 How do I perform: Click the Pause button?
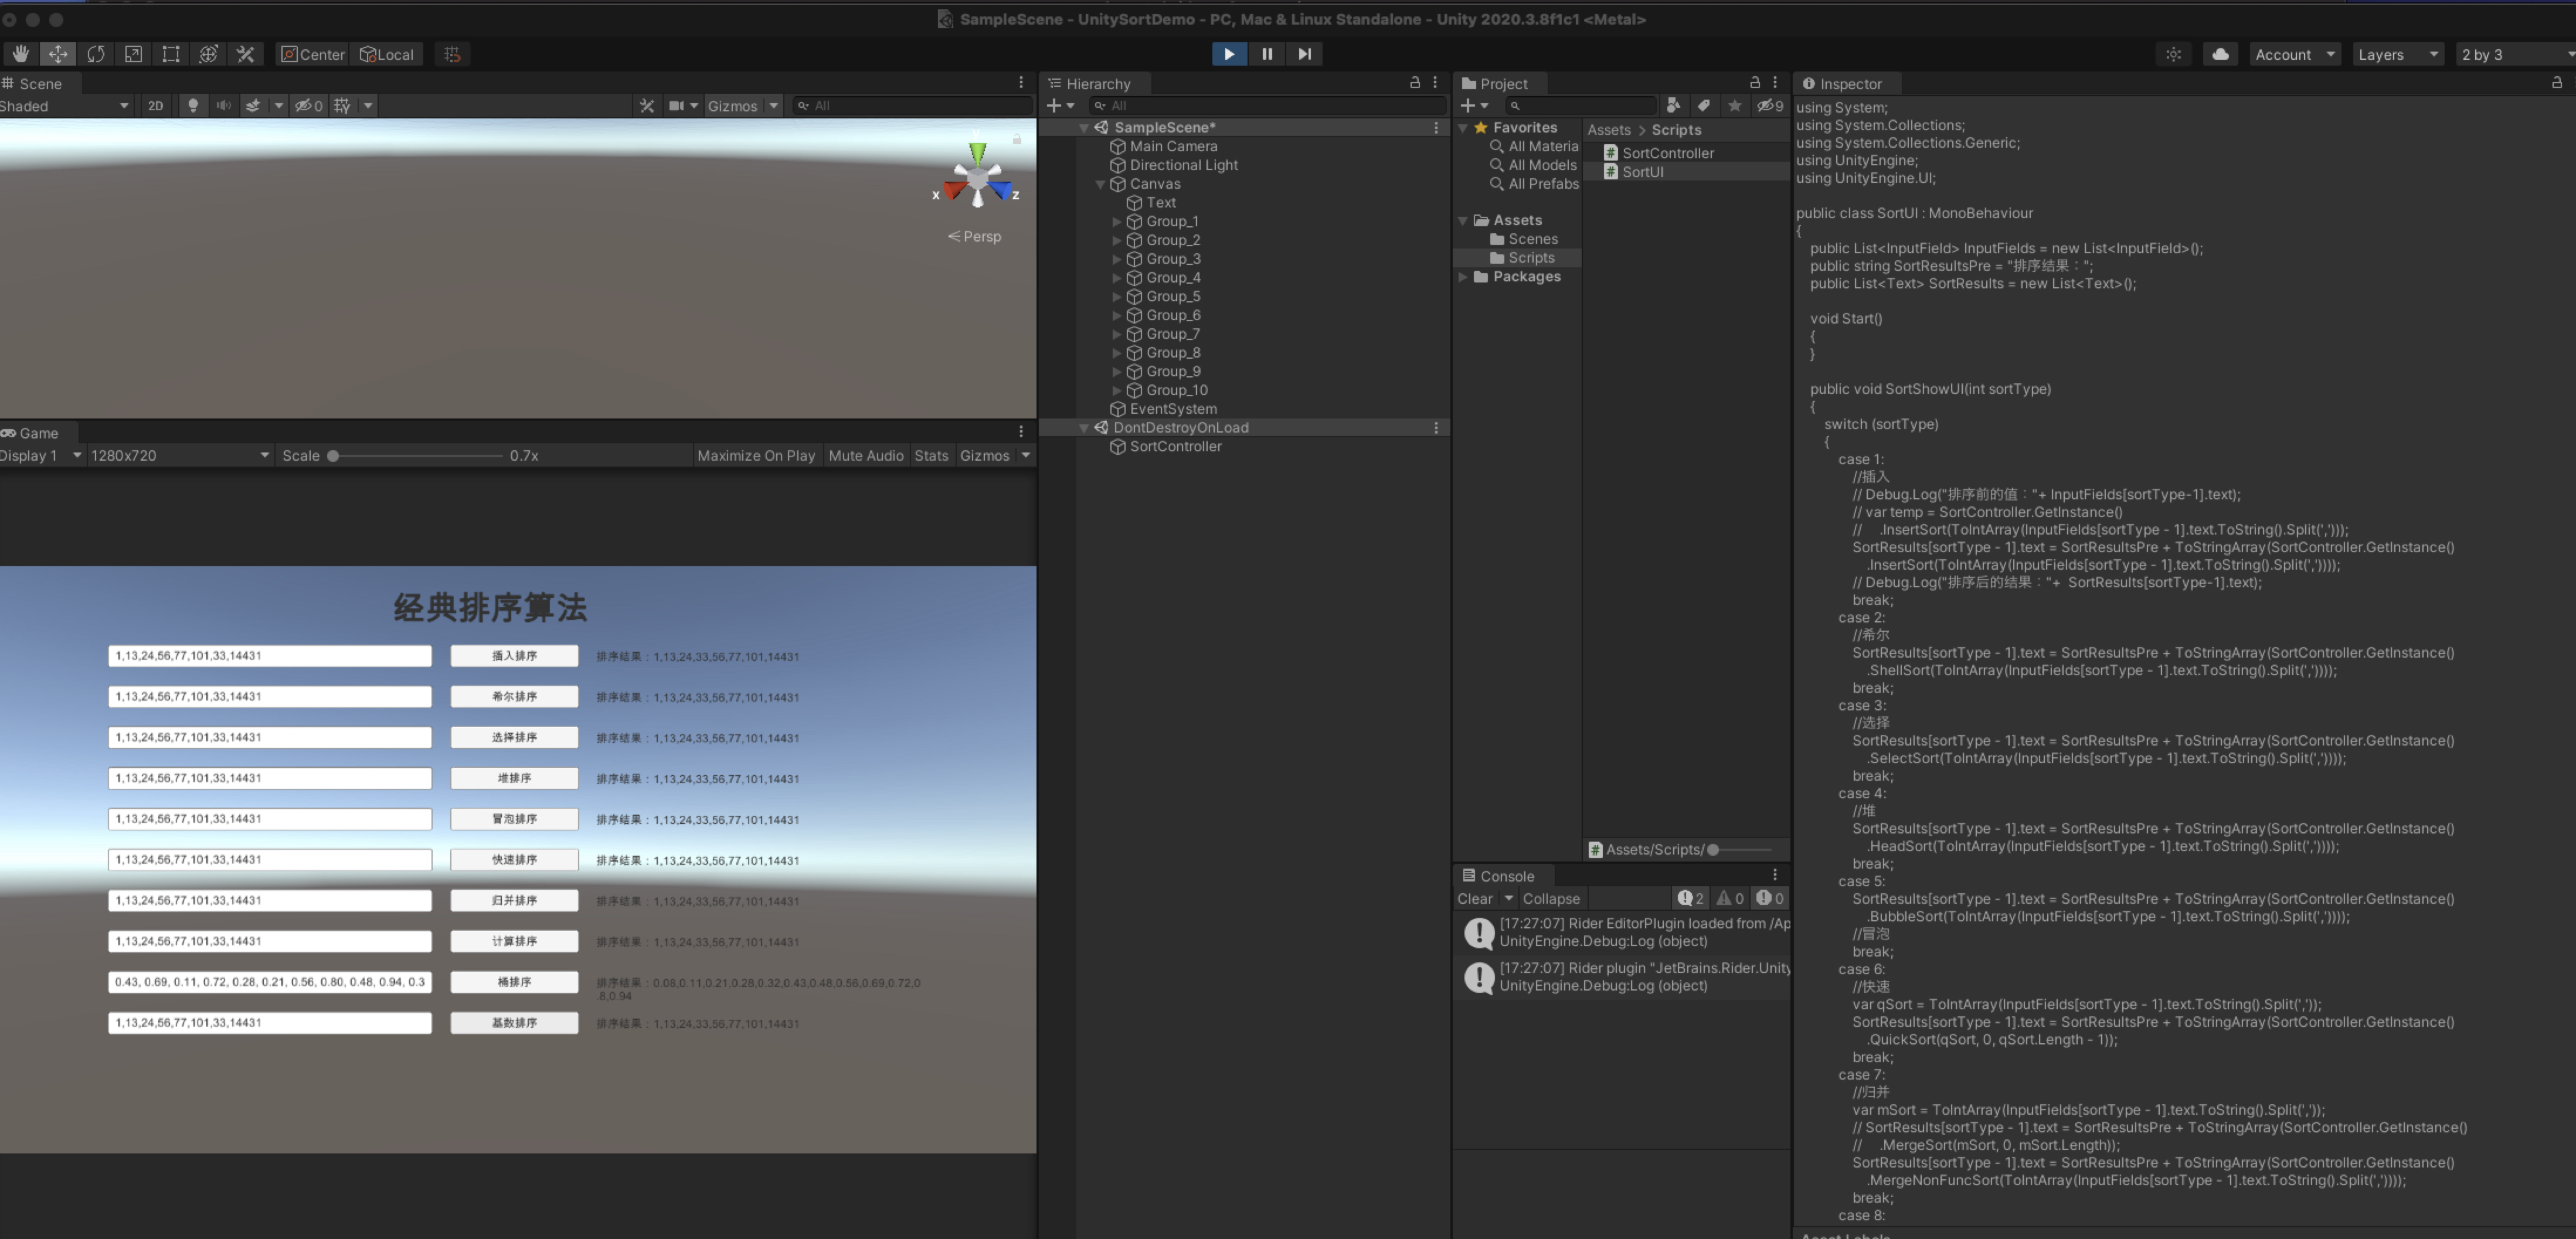pyautogui.click(x=1267, y=54)
